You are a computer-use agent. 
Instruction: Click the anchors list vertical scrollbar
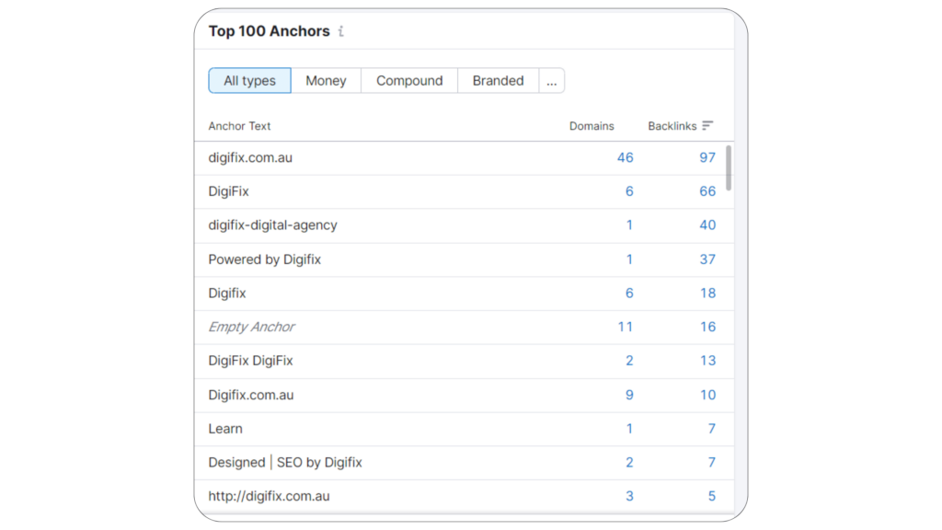coord(729,168)
